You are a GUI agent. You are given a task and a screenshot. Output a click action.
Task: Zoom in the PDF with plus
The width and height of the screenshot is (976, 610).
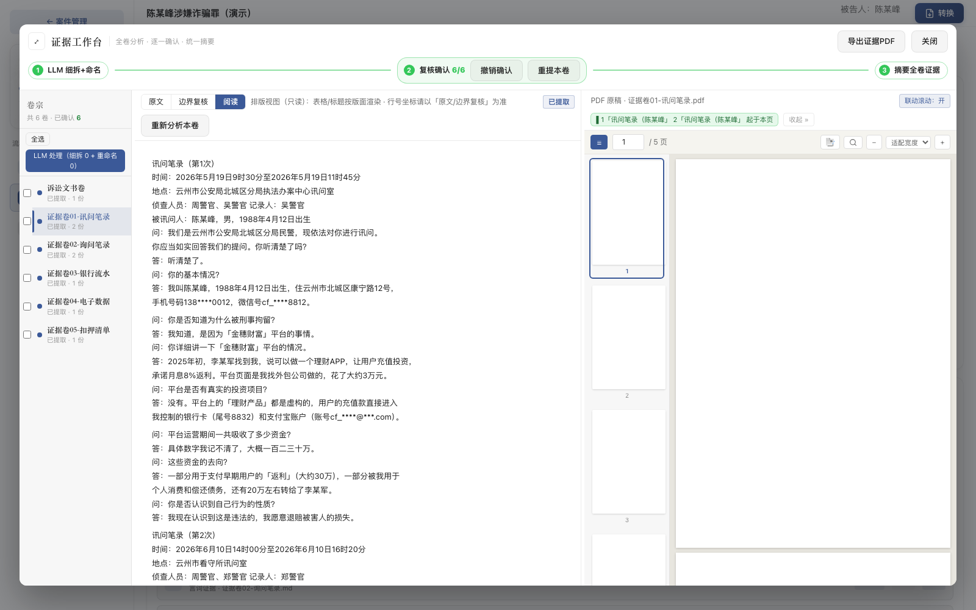point(942,142)
